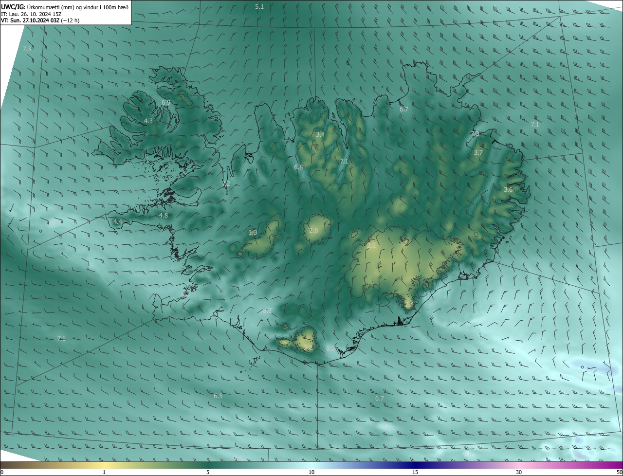Click the 2.4 value label
This screenshot has height=476, width=623.
click(409, 305)
